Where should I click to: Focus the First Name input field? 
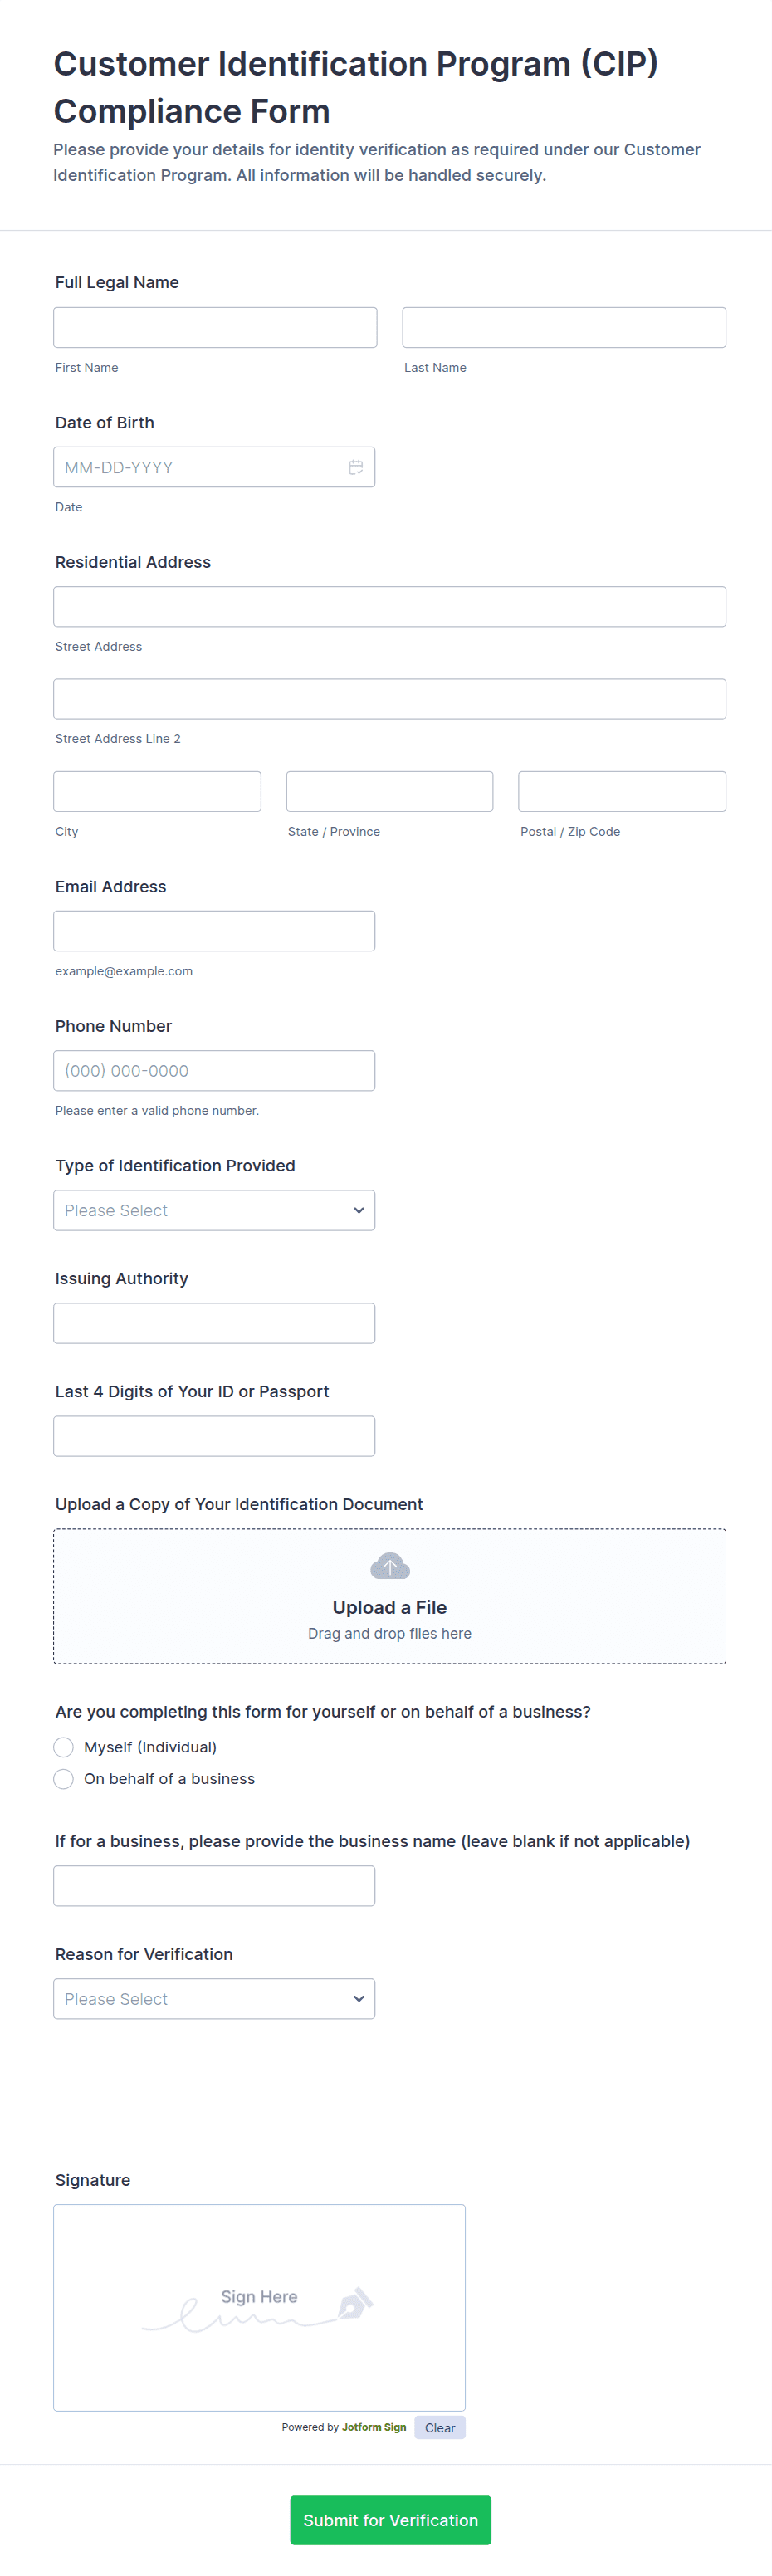tap(215, 327)
